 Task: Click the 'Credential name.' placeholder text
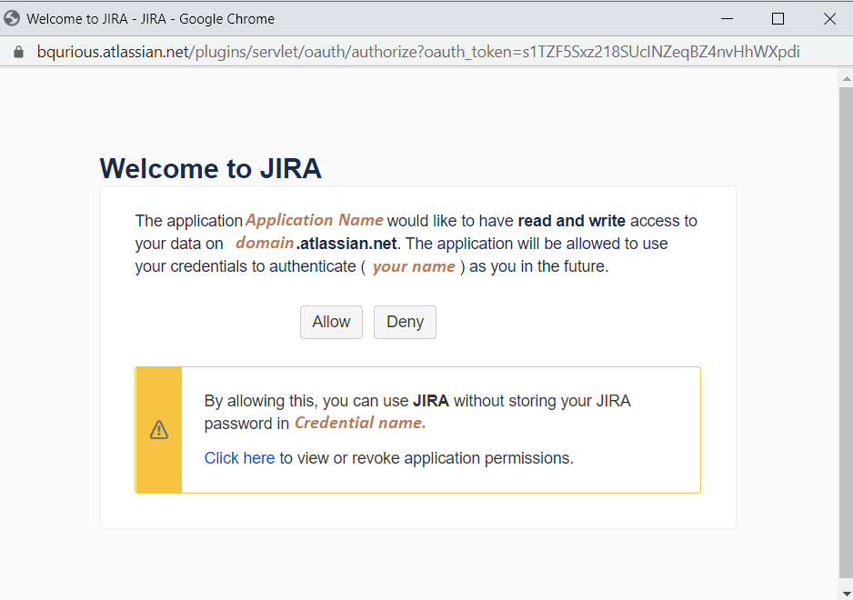pos(360,423)
